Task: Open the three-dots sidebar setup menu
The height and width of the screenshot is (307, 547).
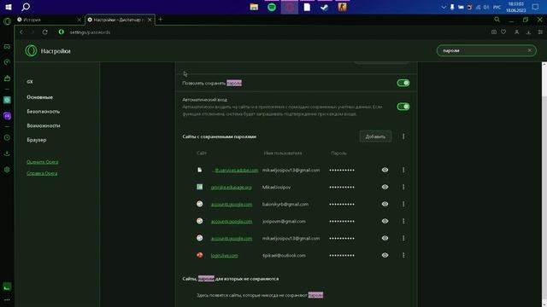Action: pyautogui.click(x=7, y=299)
